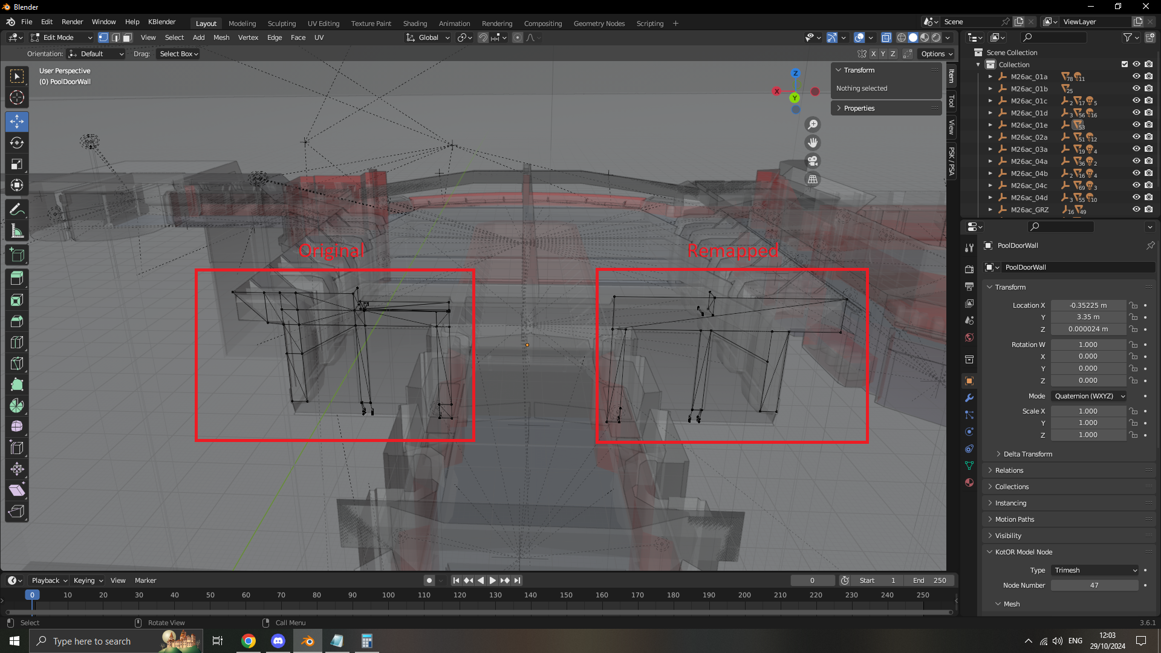Select the Rip Region tool
Screen dimensions: 1161x653
(x=17, y=512)
